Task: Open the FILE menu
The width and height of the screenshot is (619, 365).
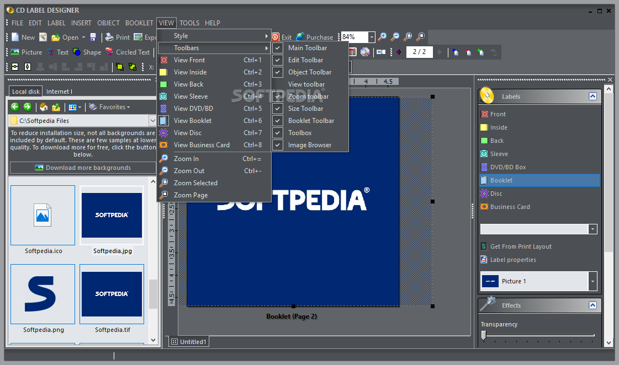Action: (x=17, y=23)
